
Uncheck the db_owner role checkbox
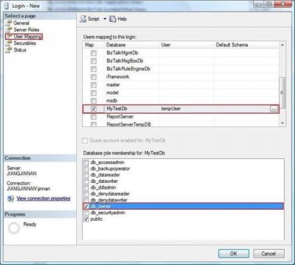(x=86, y=206)
